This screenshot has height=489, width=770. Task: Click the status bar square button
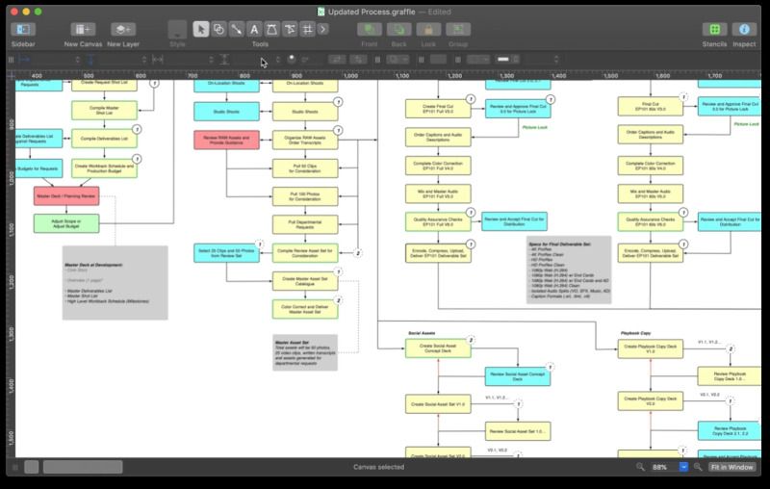(32, 467)
